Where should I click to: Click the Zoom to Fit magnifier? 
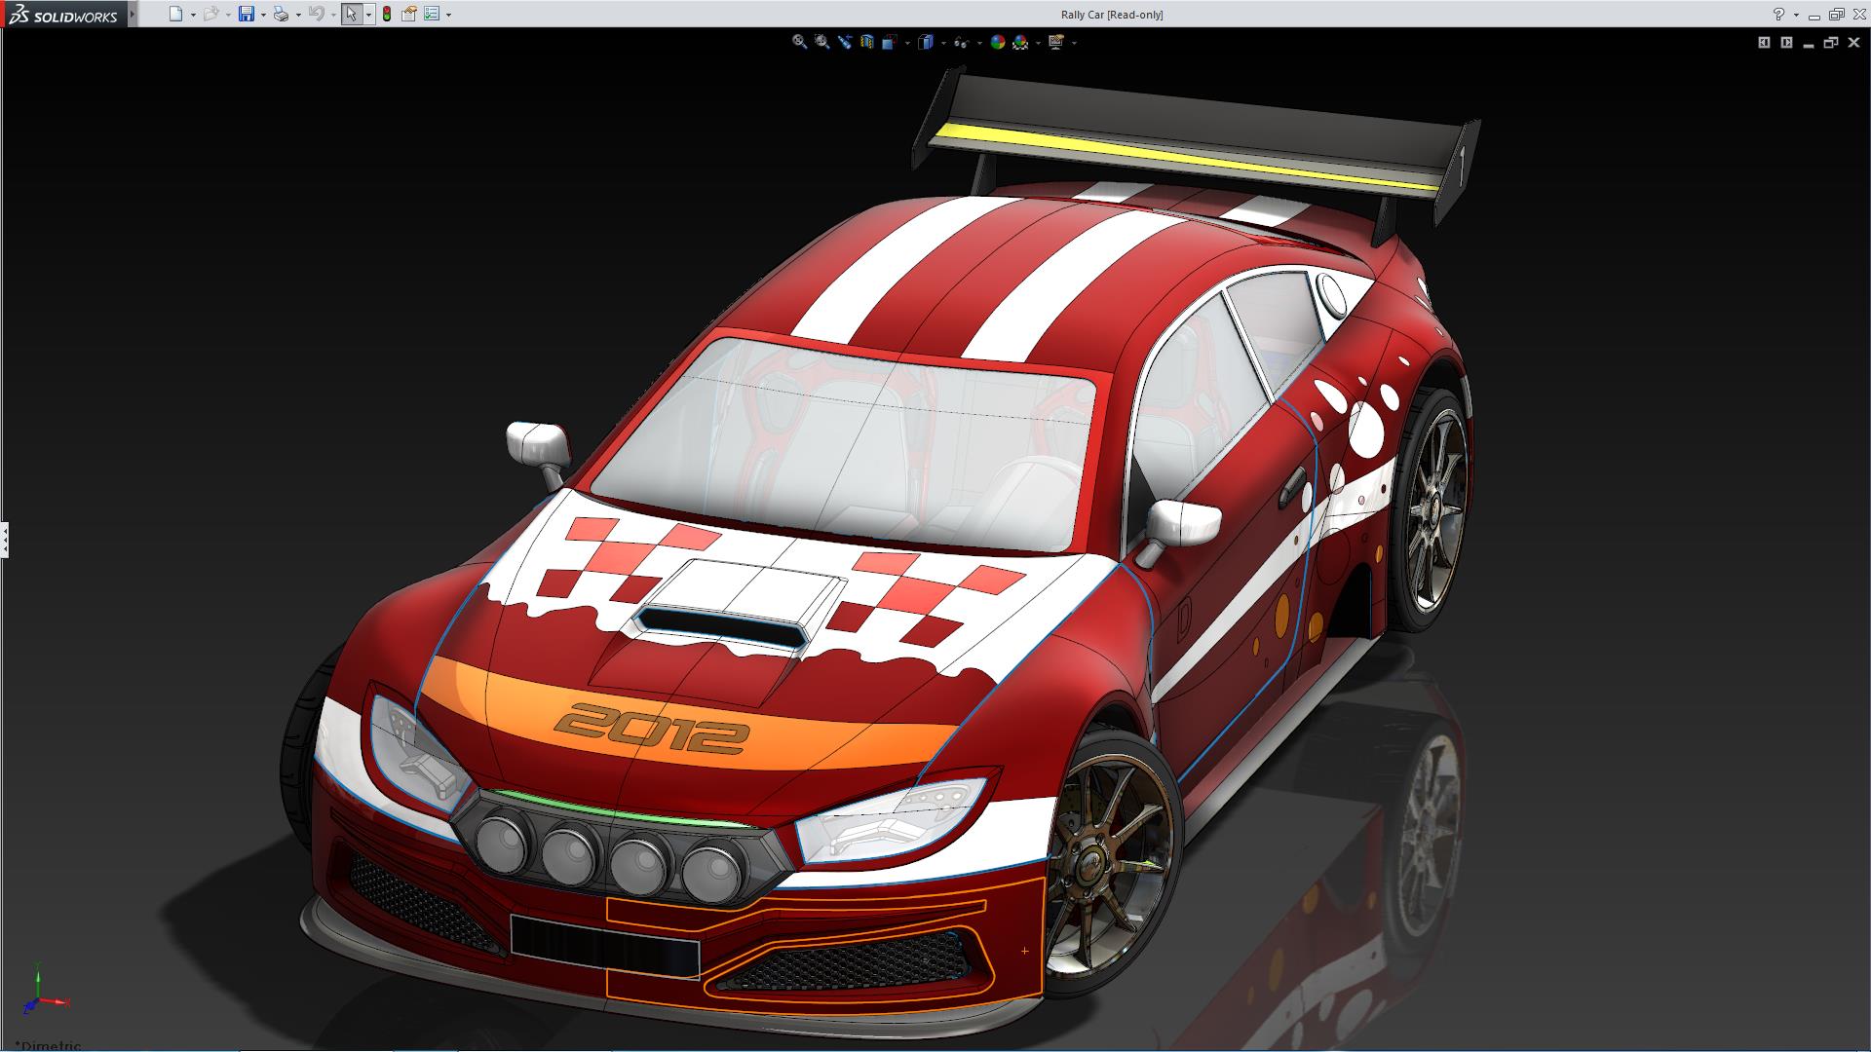tap(799, 42)
